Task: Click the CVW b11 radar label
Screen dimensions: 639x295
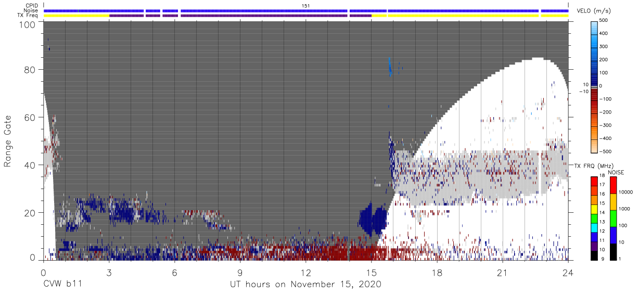Action: [x=62, y=285]
